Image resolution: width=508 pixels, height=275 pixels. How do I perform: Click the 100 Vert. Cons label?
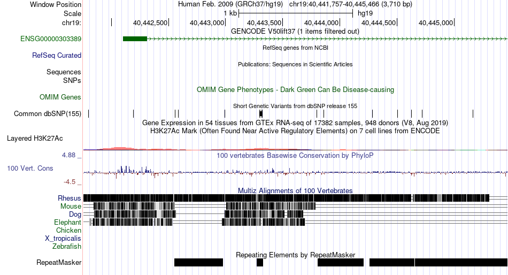tap(30, 169)
